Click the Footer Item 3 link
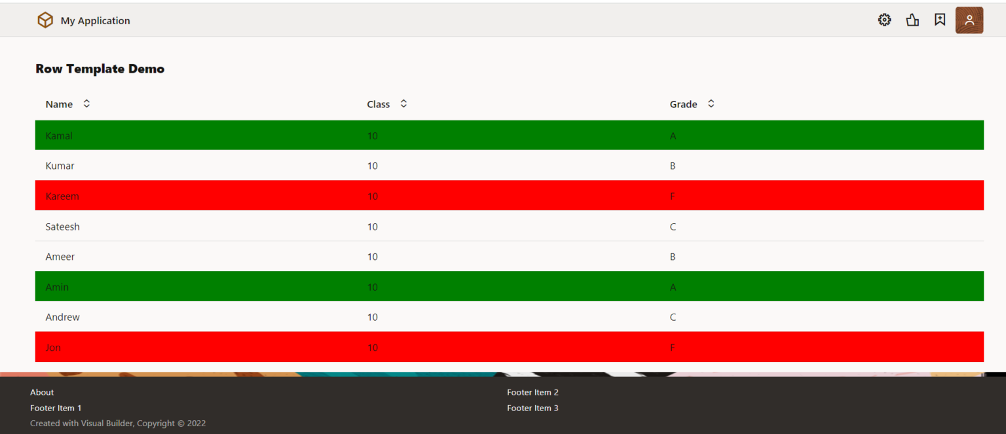Screen dimensions: 1006x434 click(x=532, y=408)
